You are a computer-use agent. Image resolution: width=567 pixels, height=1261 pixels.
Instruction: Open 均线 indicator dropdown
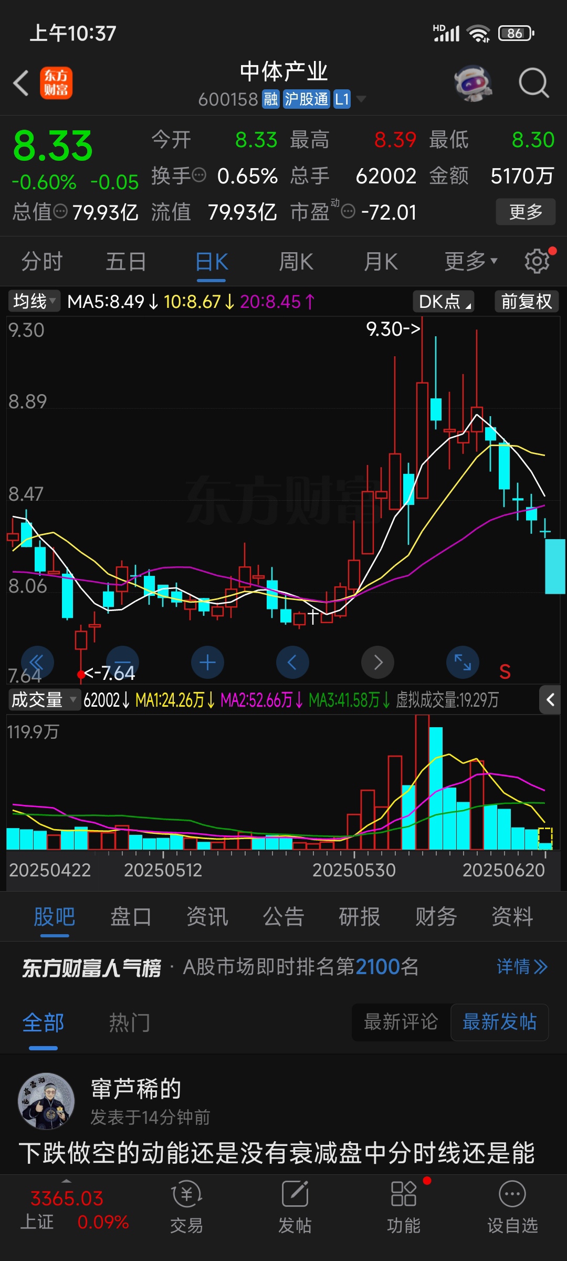click(34, 301)
